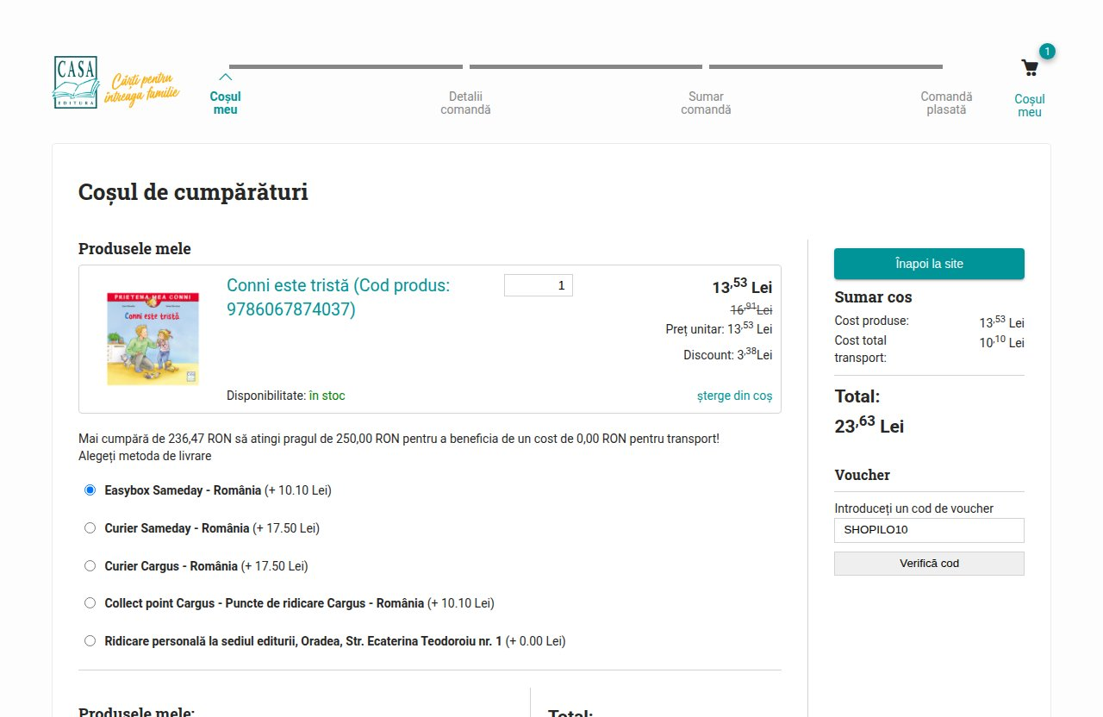Open the Conni este tristă book cover thumbnail
Image resolution: width=1103 pixels, height=717 pixels.
click(x=153, y=338)
